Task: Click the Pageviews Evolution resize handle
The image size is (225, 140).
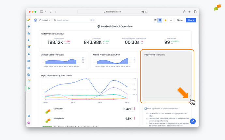Action: click(x=190, y=95)
